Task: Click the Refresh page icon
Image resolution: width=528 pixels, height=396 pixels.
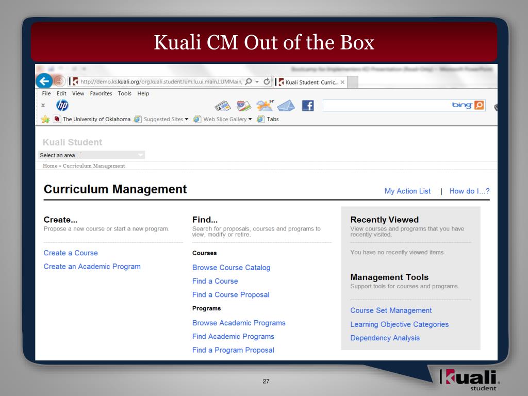Action: [267, 81]
